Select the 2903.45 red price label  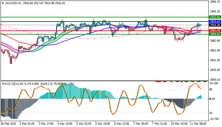click(x=215, y=31)
